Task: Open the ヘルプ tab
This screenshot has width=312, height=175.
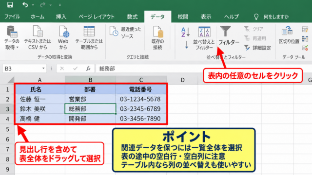Action: coord(232,17)
